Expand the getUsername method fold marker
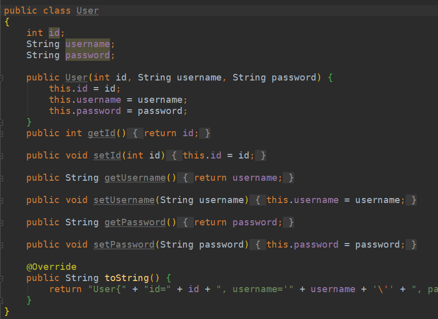 coord(2,178)
